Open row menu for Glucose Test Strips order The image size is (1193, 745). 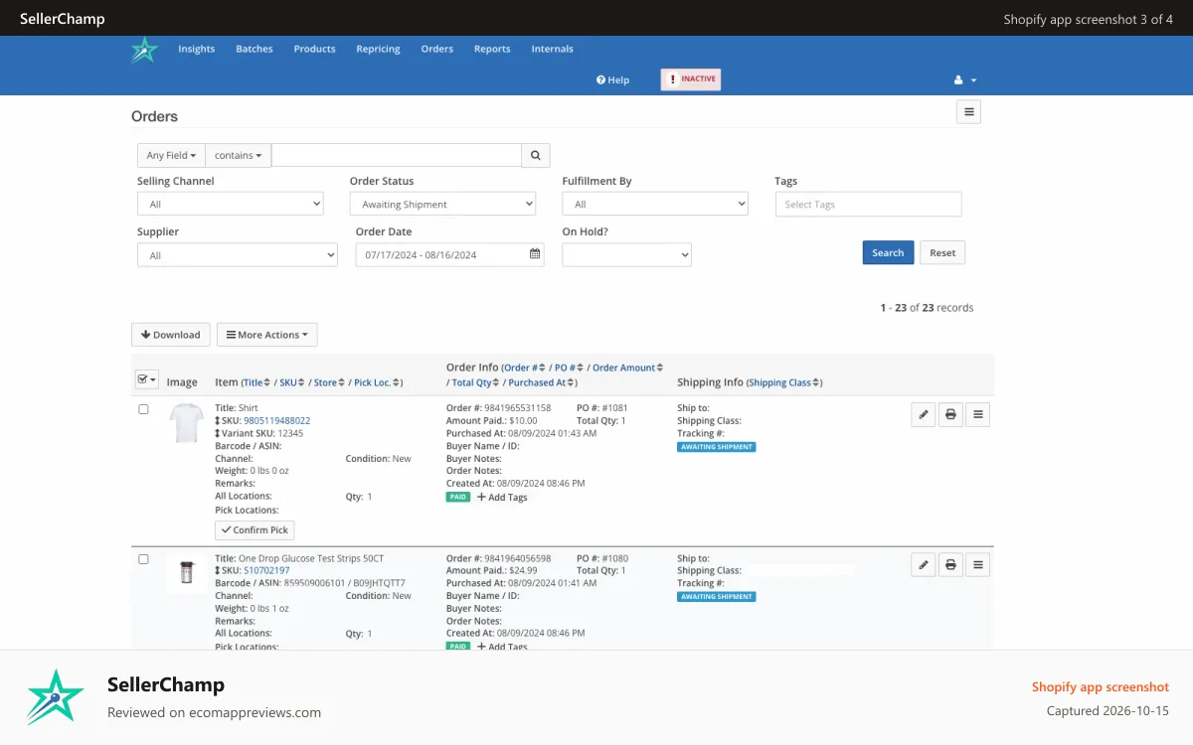coord(977,565)
